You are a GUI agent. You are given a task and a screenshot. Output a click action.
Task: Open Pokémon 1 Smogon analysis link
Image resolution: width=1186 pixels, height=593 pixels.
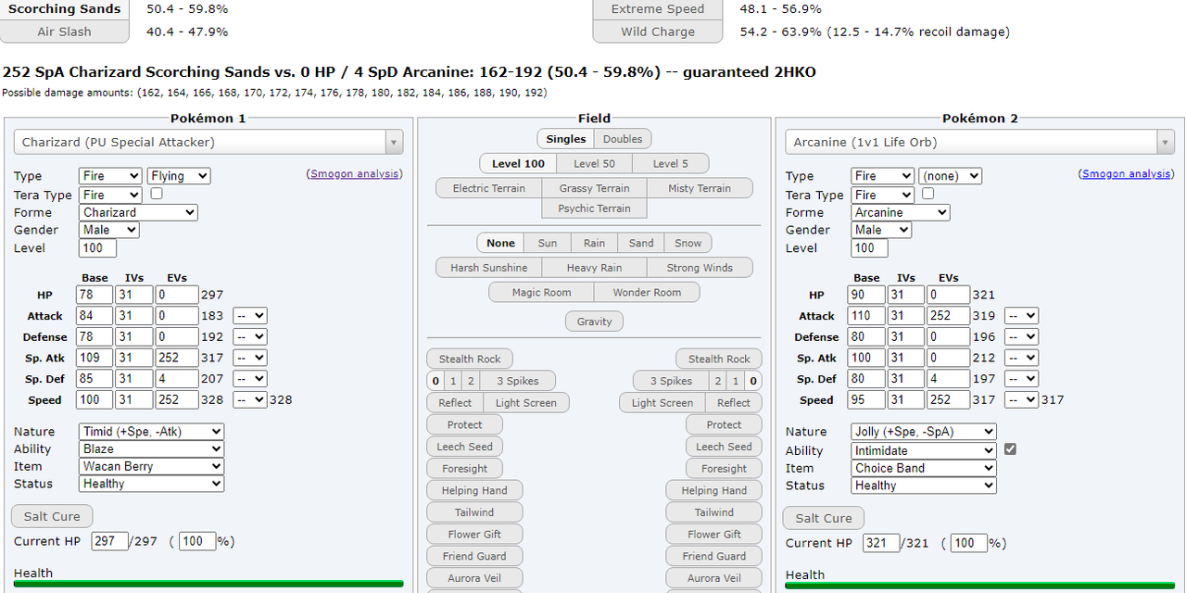(353, 173)
